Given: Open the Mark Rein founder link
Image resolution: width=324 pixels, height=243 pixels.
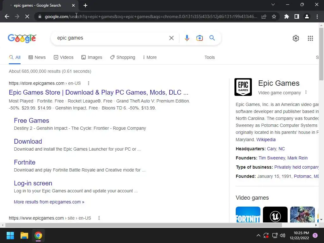Looking at the screenshot, I should 297,158.
